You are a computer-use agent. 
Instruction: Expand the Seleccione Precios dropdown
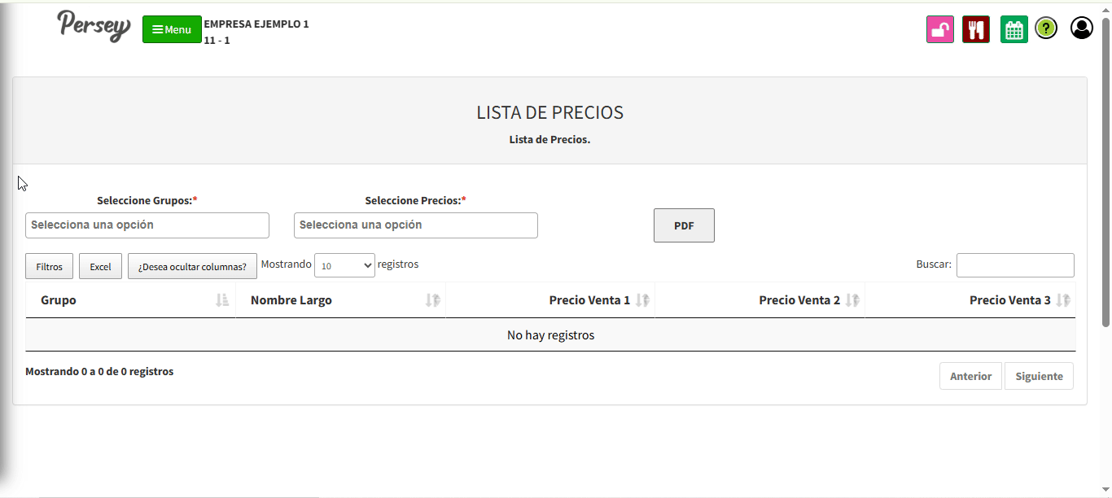416,225
